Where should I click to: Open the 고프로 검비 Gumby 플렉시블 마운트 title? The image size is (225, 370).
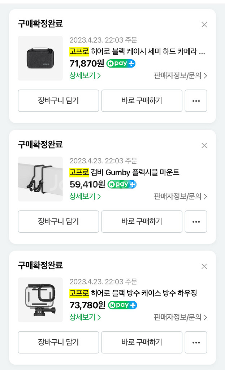(124, 172)
